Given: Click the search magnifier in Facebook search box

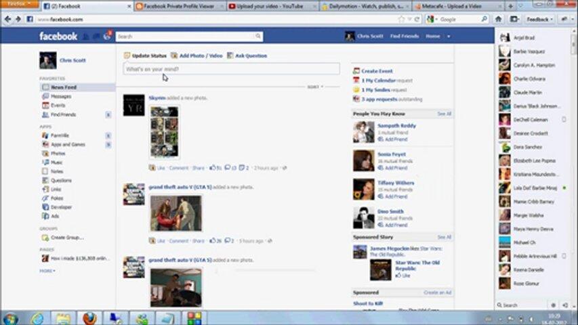Looking at the screenshot, I should (x=258, y=36).
